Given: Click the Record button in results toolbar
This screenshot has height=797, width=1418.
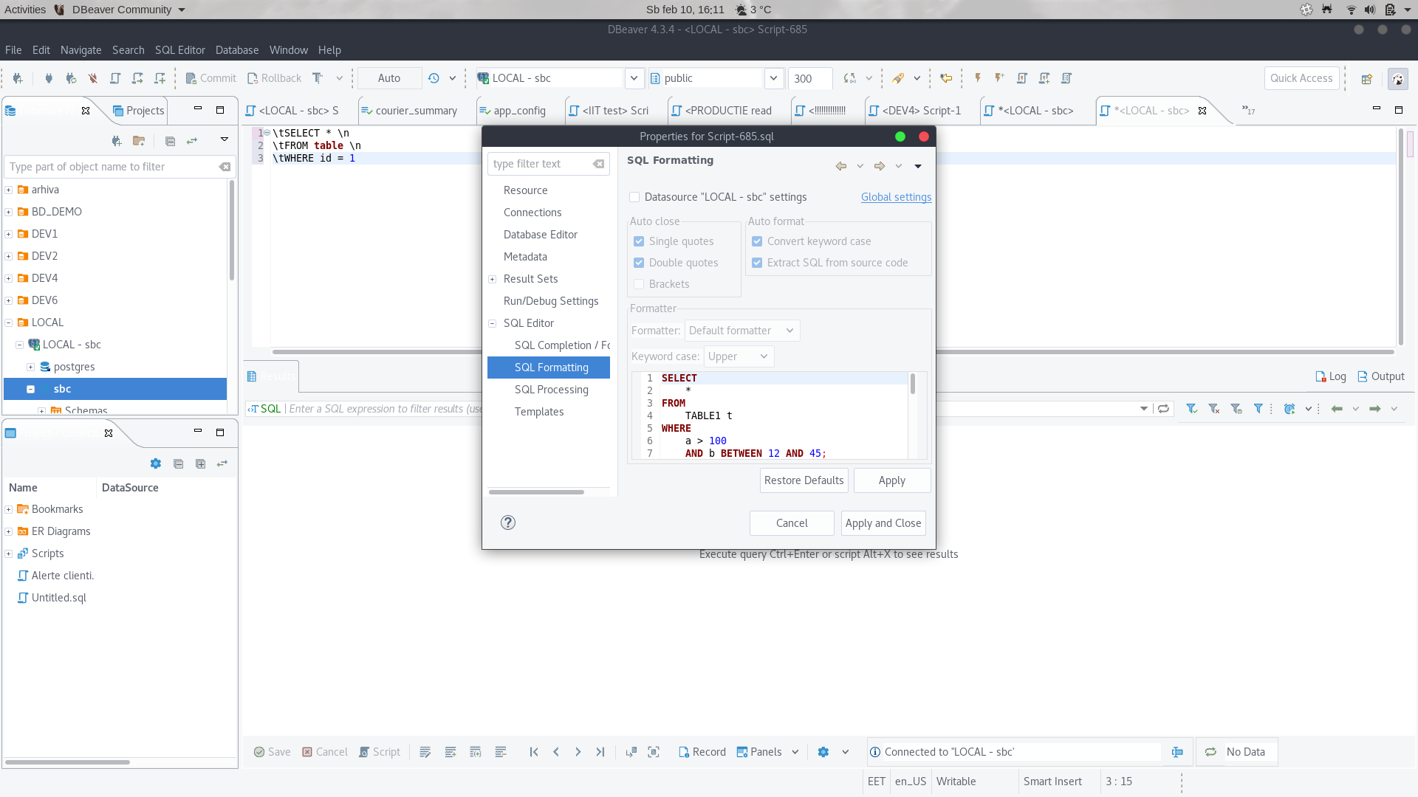Looking at the screenshot, I should (702, 751).
